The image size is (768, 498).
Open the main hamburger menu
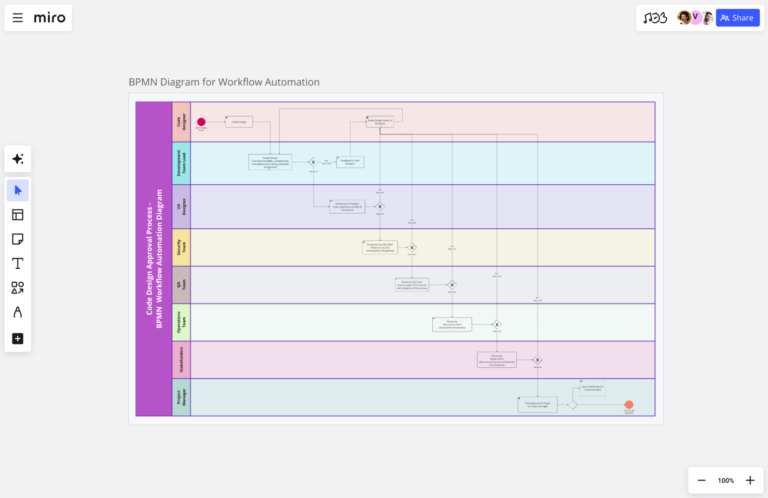pyautogui.click(x=17, y=17)
